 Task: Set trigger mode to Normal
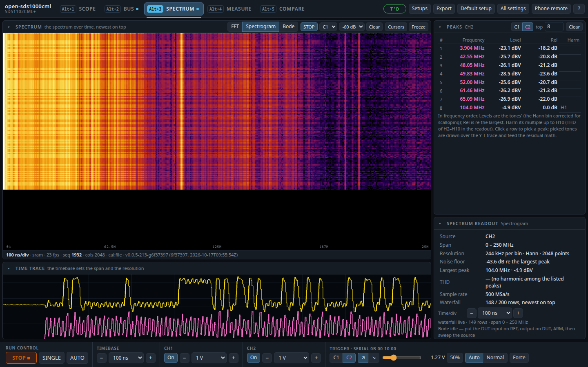pos(495,358)
